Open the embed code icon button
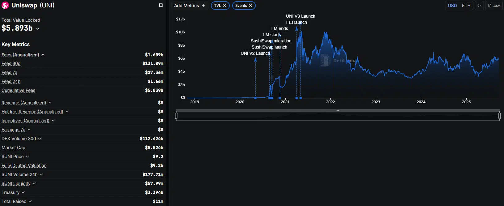 tap(479, 6)
